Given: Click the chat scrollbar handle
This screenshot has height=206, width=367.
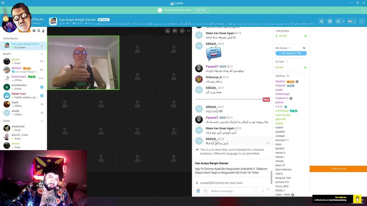Looking at the screenshot, I should pyautogui.click(x=271, y=177).
